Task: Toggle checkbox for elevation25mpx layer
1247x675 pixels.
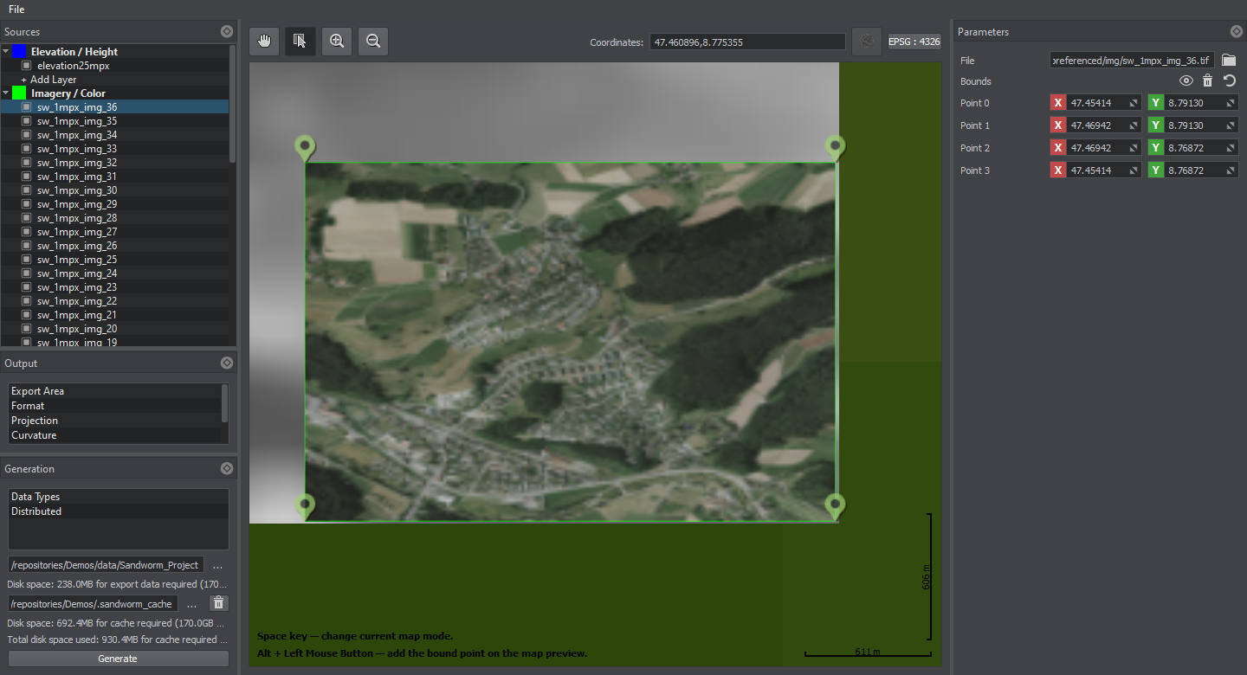Action: pos(27,65)
